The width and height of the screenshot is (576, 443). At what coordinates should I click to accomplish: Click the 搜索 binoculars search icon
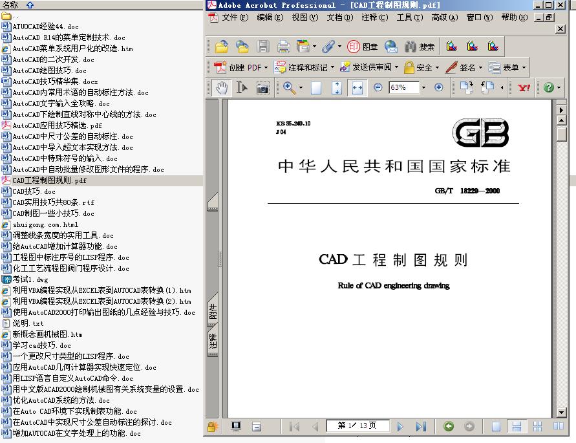pyautogui.click(x=411, y=47)
